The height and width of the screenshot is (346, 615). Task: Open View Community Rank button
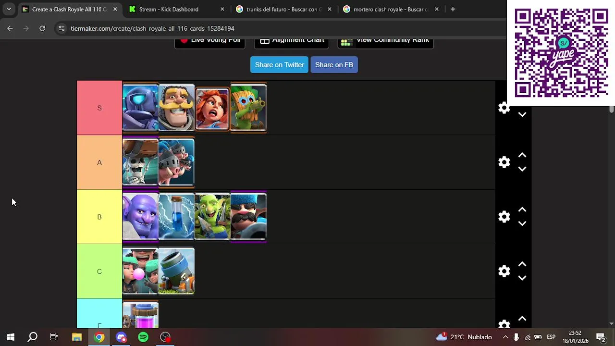pyautogui.click(x=386, y=42)
